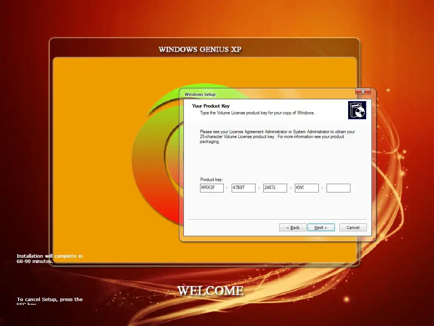434x326 pixels.
Task: Go back with the Back button
Action: pos(293,227)
